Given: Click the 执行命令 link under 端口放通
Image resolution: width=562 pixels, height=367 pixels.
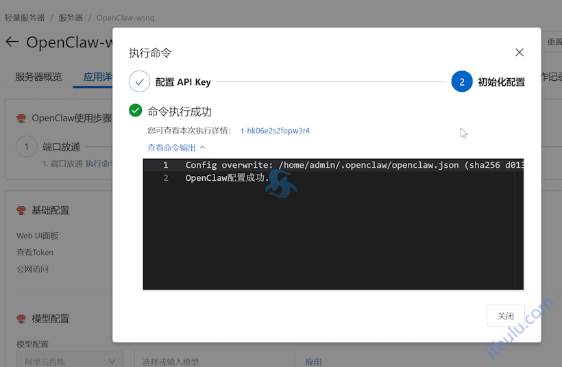Looking at the screenshot, I should (99, 164).
